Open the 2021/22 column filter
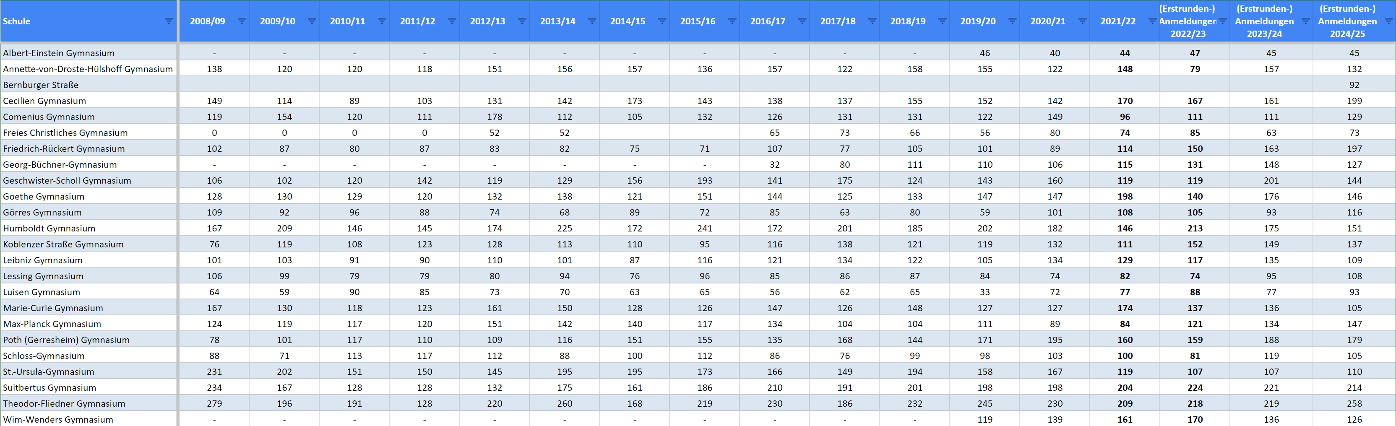The image size is (1396, 426). (1152, 21)
